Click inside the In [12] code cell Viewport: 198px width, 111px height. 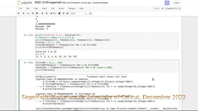coord(106,41)
